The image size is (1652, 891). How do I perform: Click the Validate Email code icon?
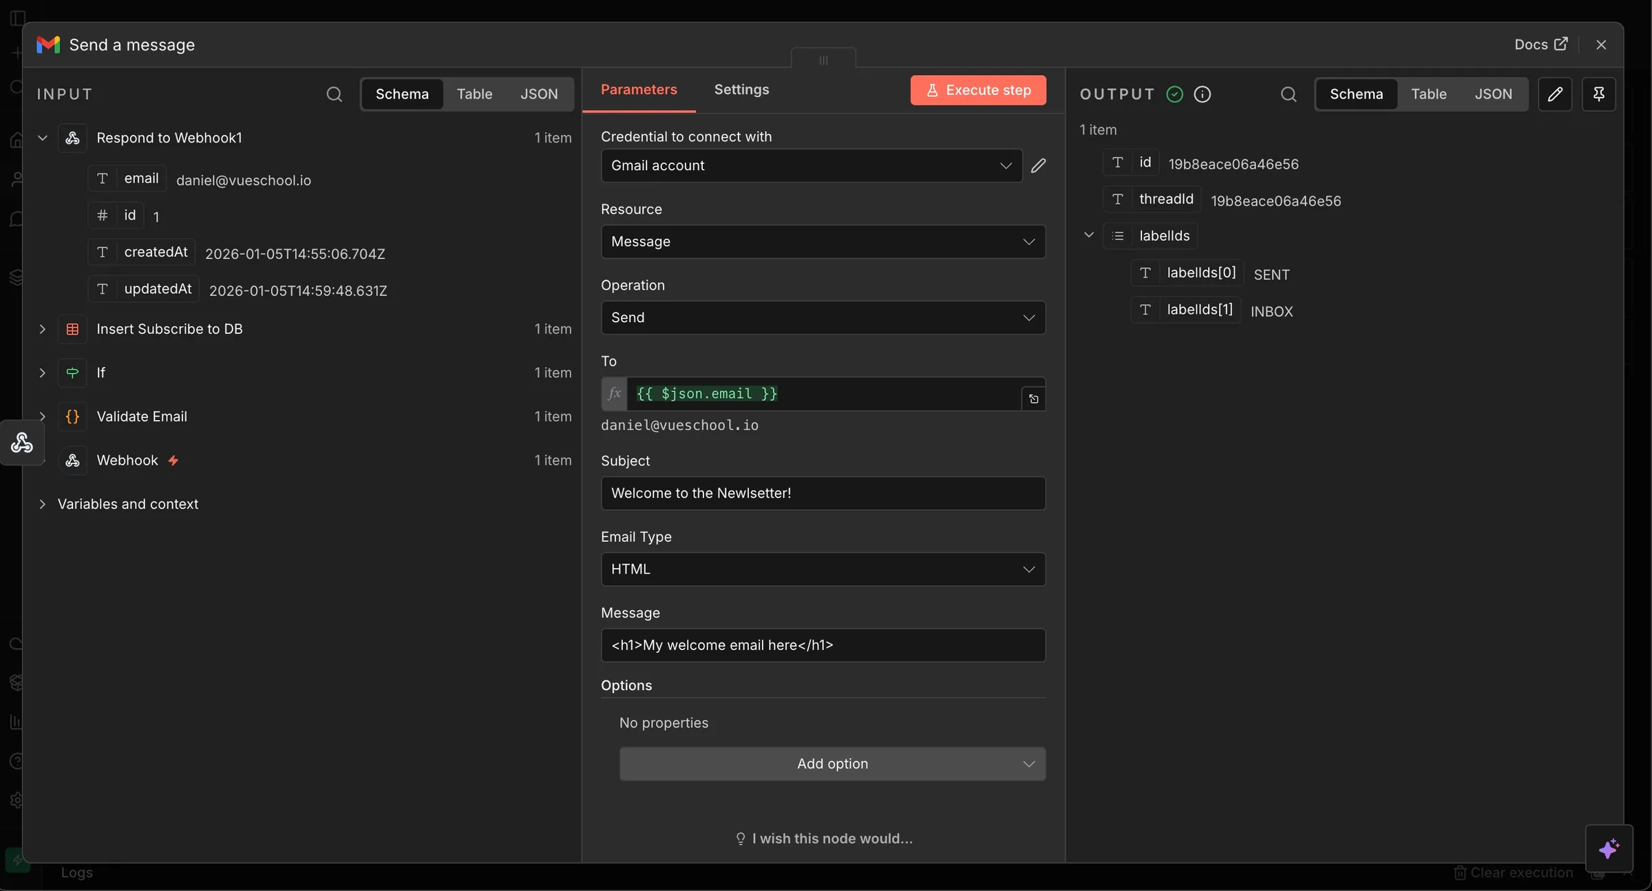click(72, 417)
